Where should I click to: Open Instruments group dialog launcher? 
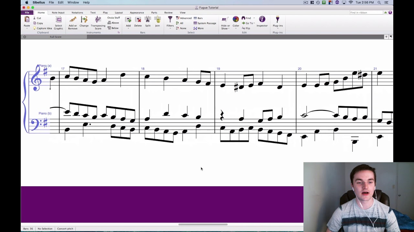119,33
